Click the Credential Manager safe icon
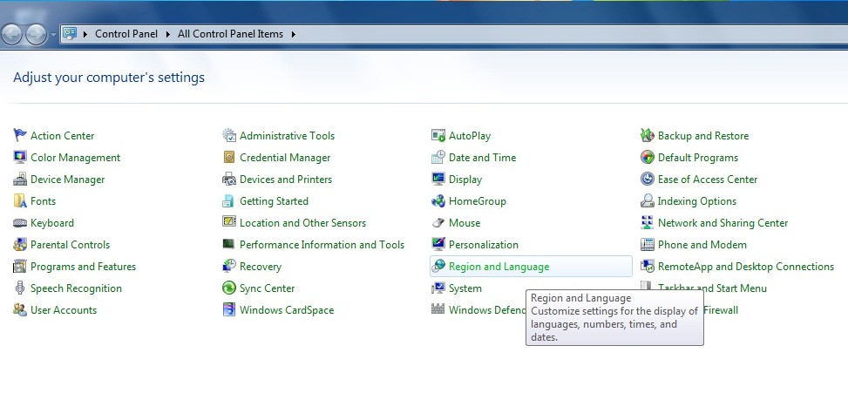The image size is (848, 400). click(229, 157)
